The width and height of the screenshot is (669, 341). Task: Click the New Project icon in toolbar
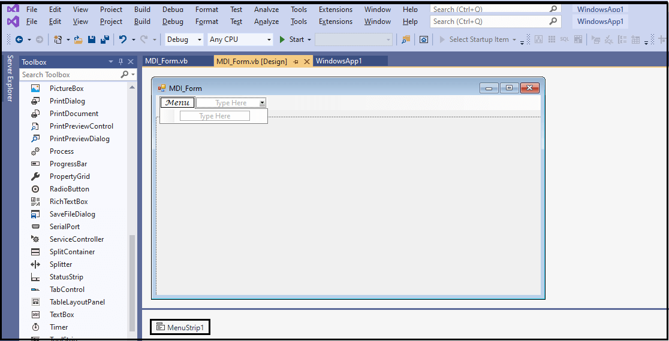tap(58, 39)
